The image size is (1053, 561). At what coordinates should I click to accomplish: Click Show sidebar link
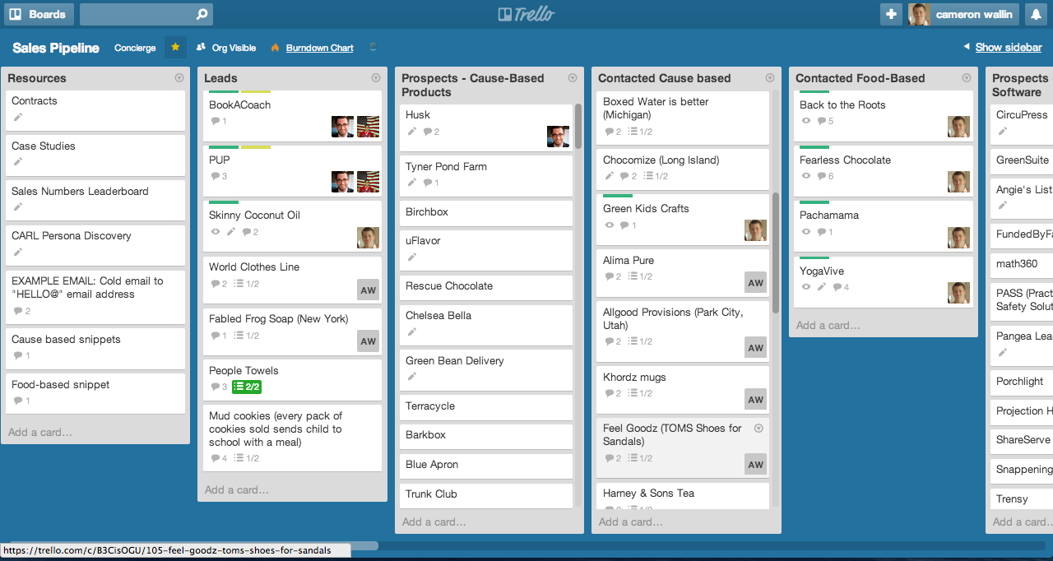pos(1009,48)
